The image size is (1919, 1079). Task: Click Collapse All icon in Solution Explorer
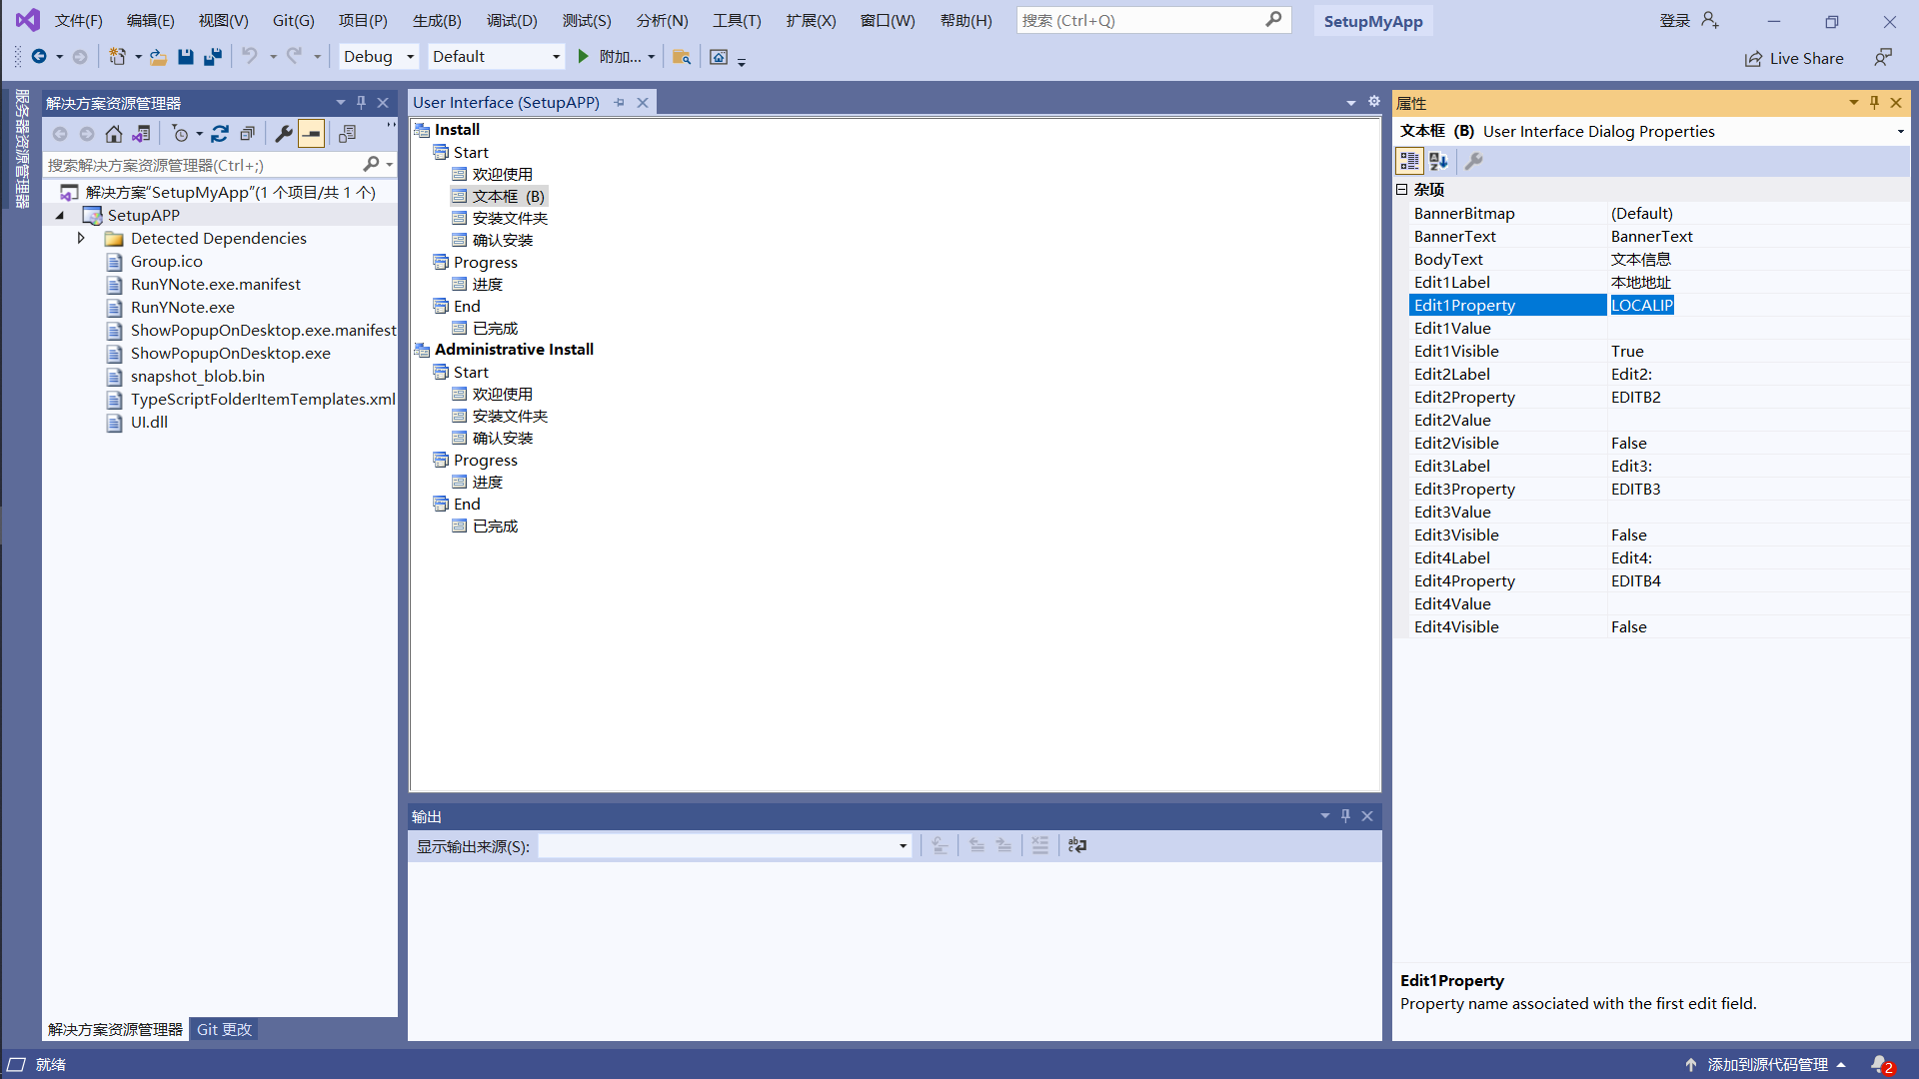tap(247, 134)
